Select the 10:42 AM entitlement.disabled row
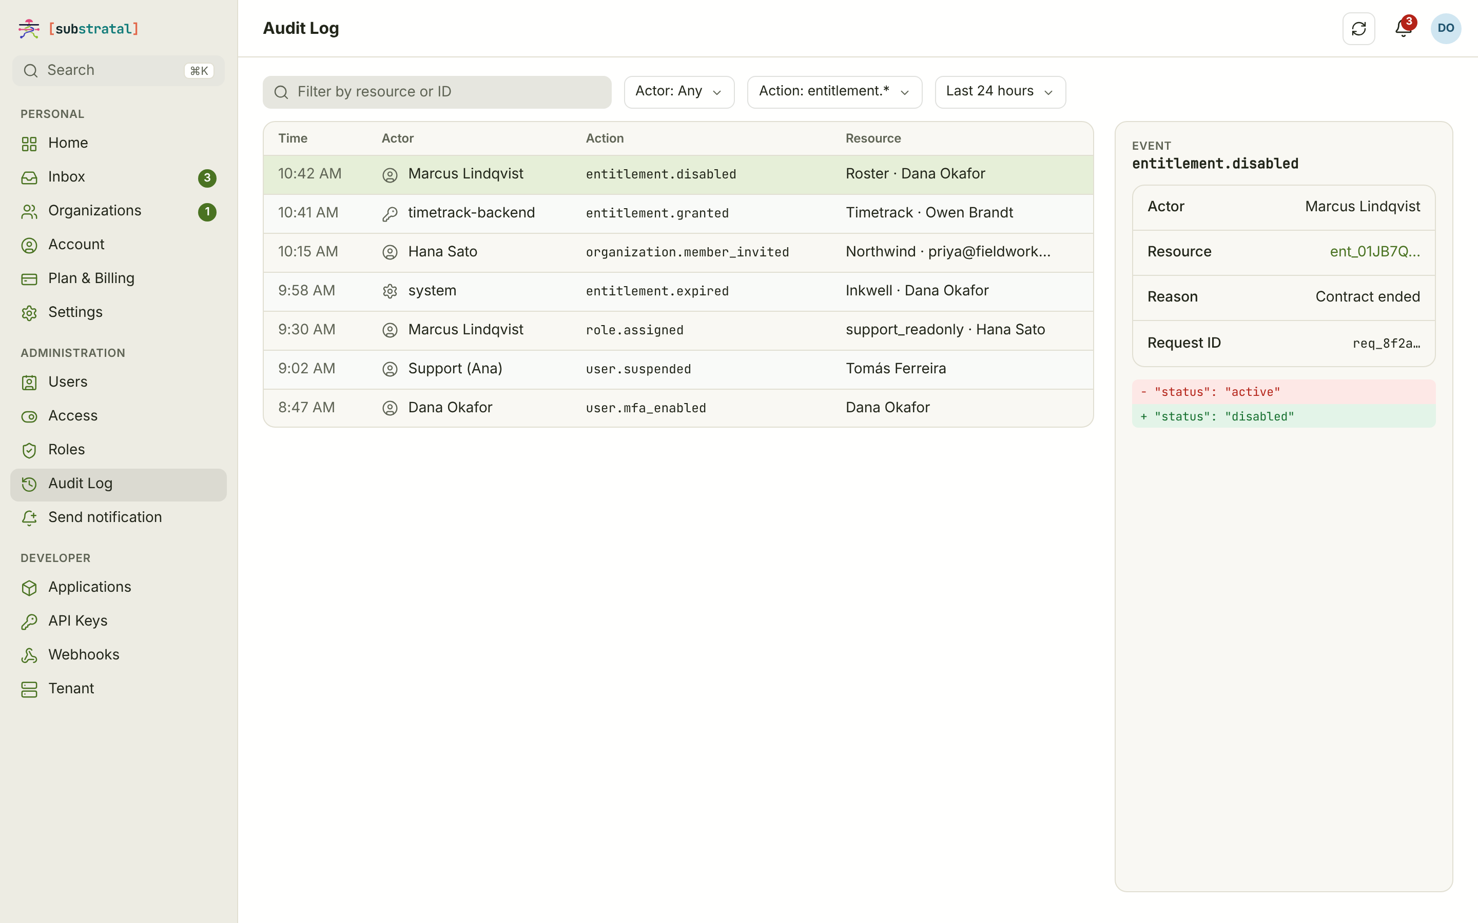Image resolution: width=1478 pixels, height=923 pixels. tap(678, 174)
